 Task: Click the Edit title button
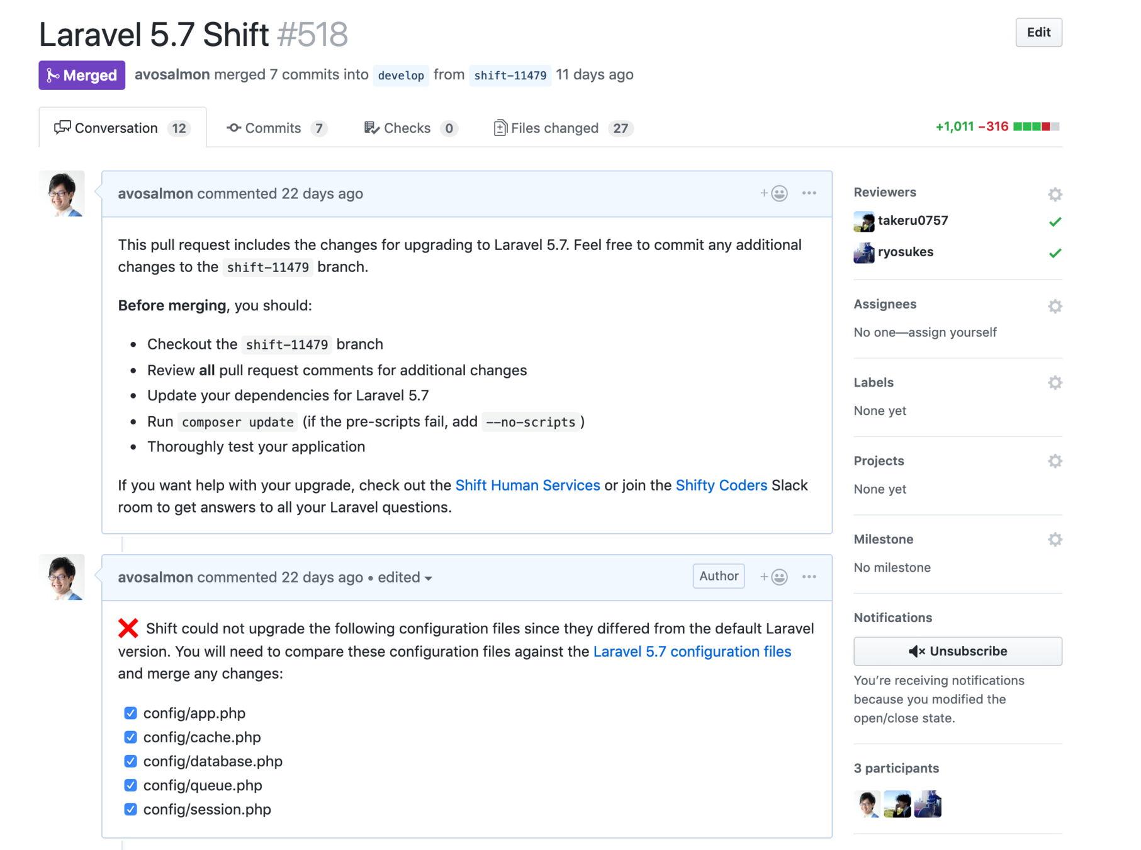[1038, 32]
